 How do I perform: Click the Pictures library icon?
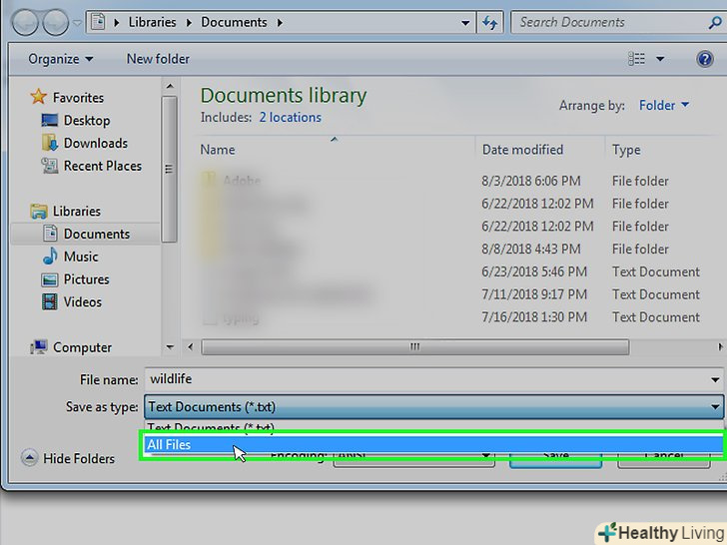(50, 279)
